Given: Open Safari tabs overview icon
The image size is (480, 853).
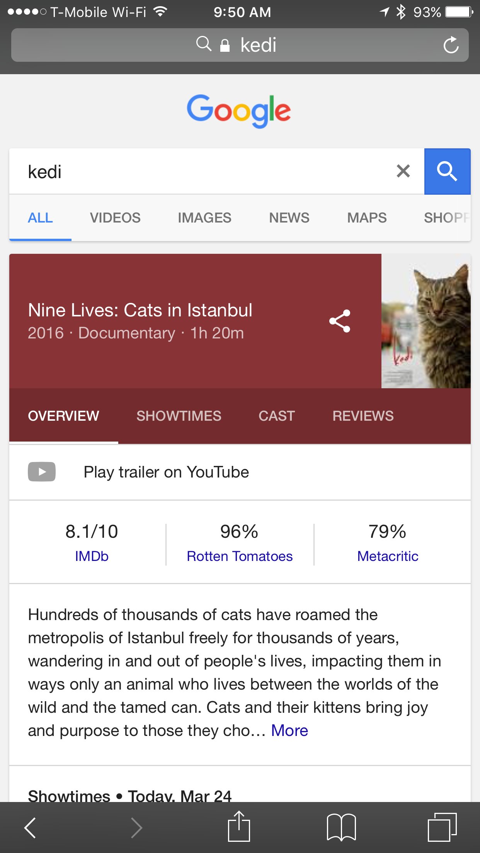Looking at the screenshot, I should click(442, 827).
